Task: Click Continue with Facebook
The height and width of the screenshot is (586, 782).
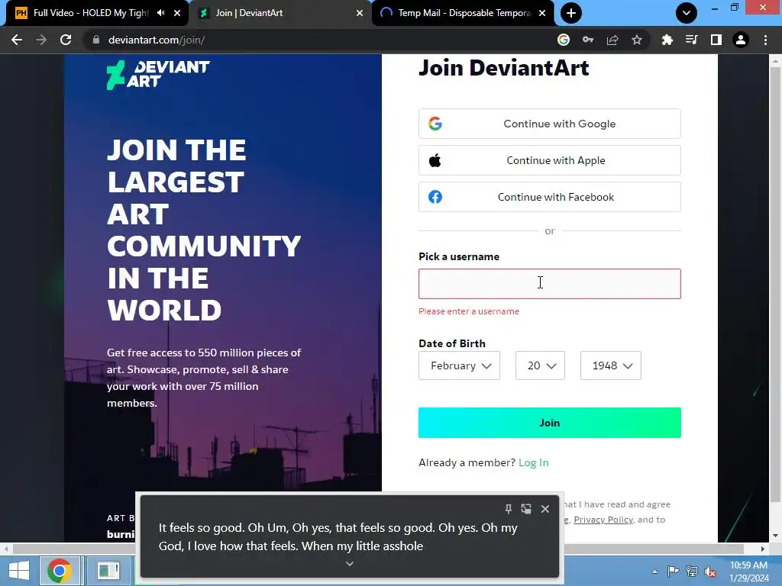Action: click(550, 197)
